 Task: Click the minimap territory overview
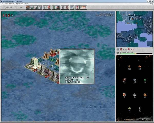(134, 29)
